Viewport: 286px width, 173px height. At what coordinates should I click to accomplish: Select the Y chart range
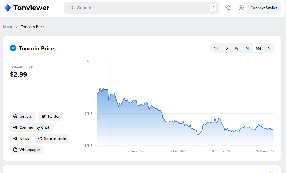click(269, 48)
